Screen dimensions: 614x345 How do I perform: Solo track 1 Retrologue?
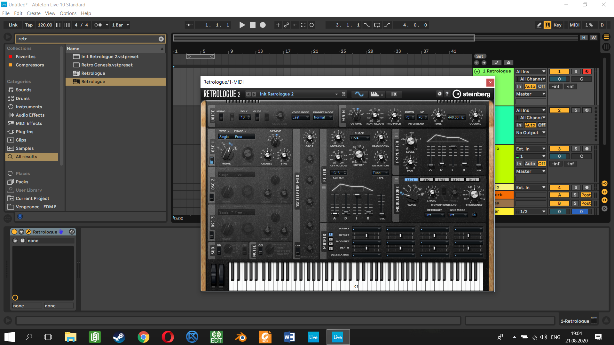[576, 72]
